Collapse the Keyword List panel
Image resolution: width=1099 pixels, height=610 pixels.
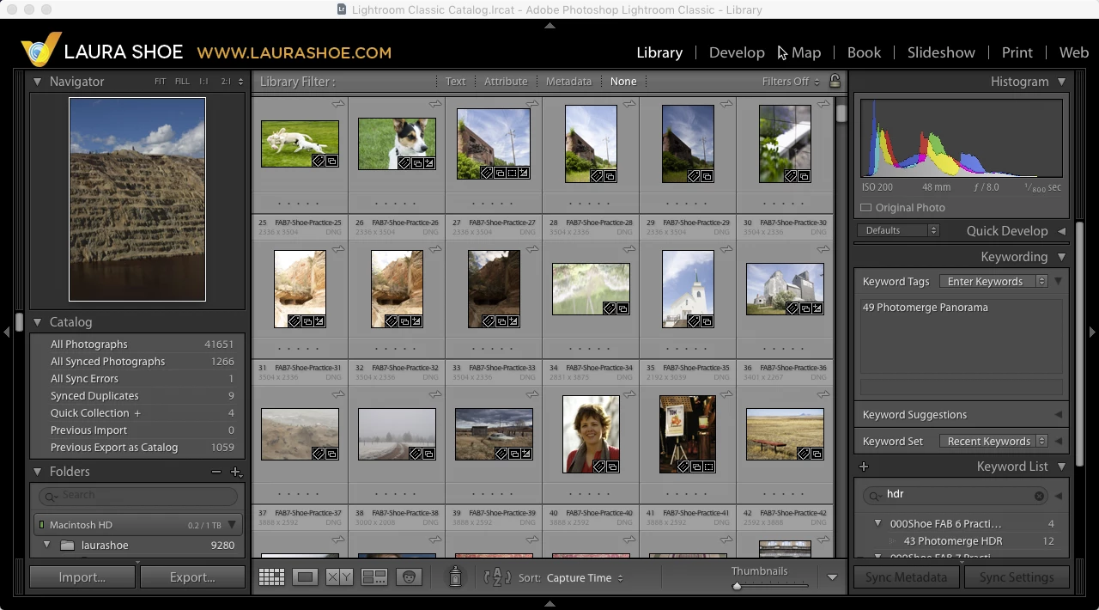click(x=1061, y=467)
